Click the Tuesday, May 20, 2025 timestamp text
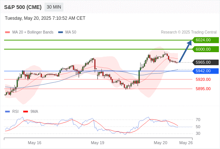The width and height of the screenshot is (220, 149). click(x=45, y=18)
